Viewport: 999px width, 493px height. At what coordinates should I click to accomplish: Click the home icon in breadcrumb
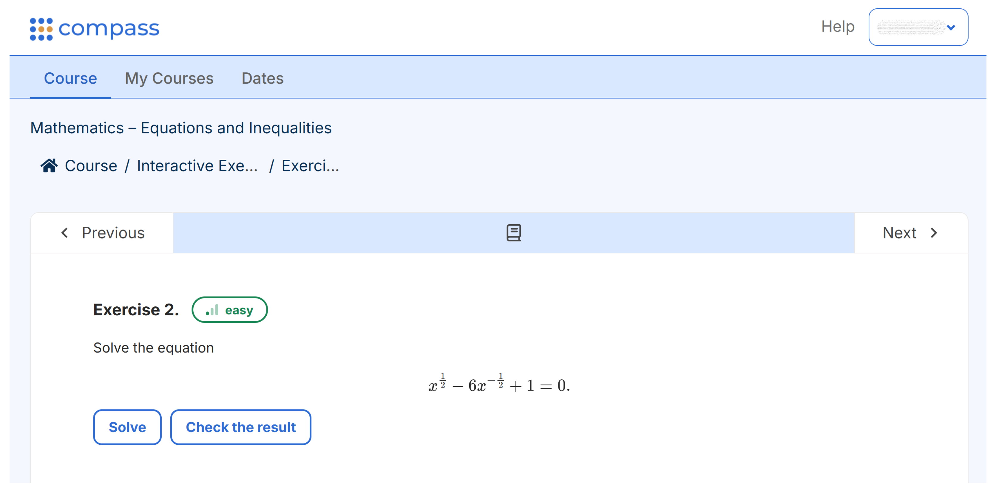pyautogui.click(x=49, y=166)
